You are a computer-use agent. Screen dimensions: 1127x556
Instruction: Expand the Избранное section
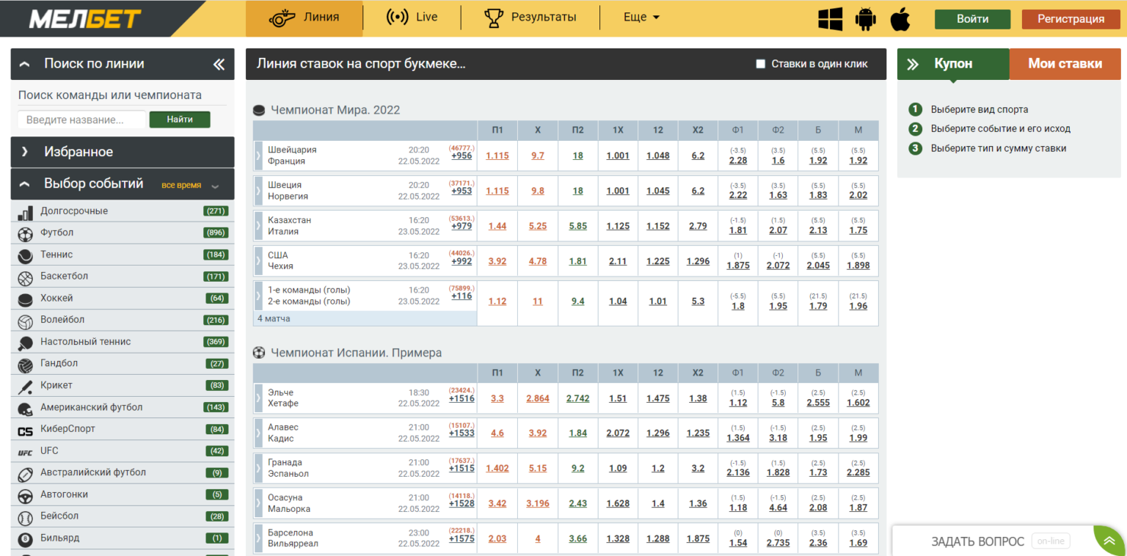click(x=25, y=152)
